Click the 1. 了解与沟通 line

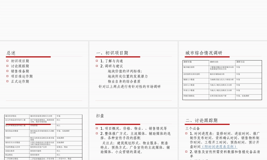click(x=112, y=61)
